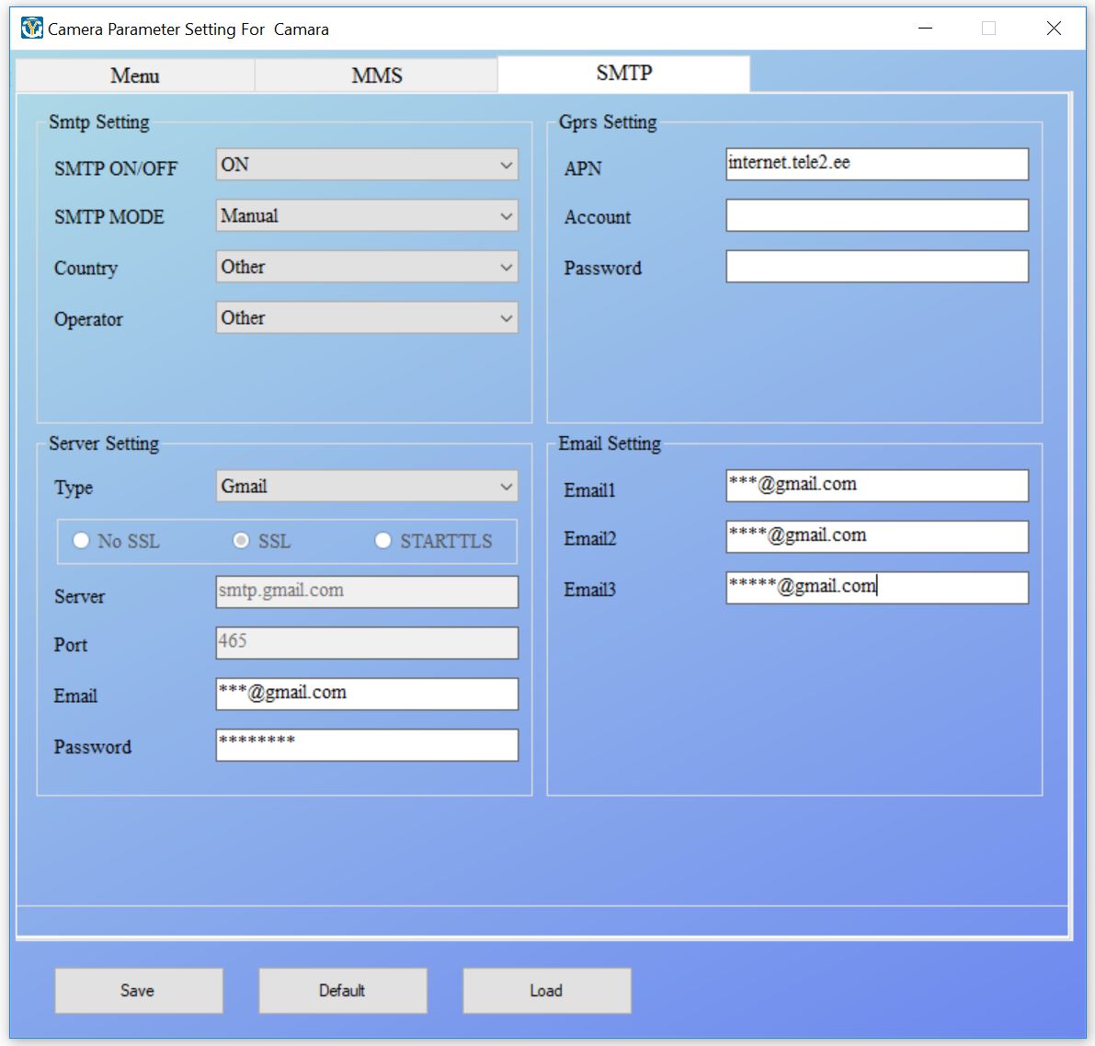Click the Load button
1095x1046 pixels.
[x=546, y=991]
